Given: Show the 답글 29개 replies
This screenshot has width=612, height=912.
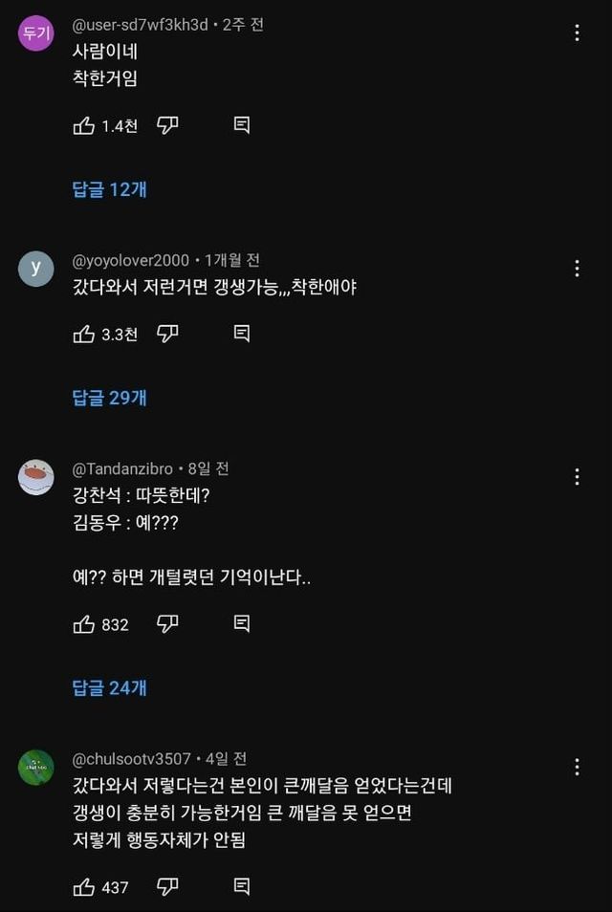Looking at the screenshot, I should click(x=110, y=398).
